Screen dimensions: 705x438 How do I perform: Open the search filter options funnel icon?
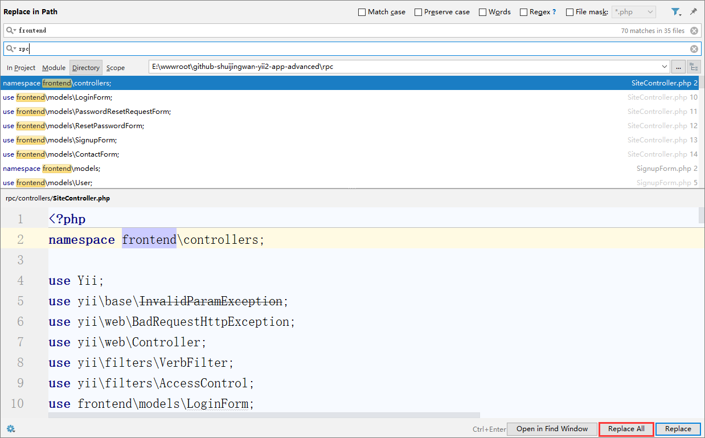tap(675, 12)
